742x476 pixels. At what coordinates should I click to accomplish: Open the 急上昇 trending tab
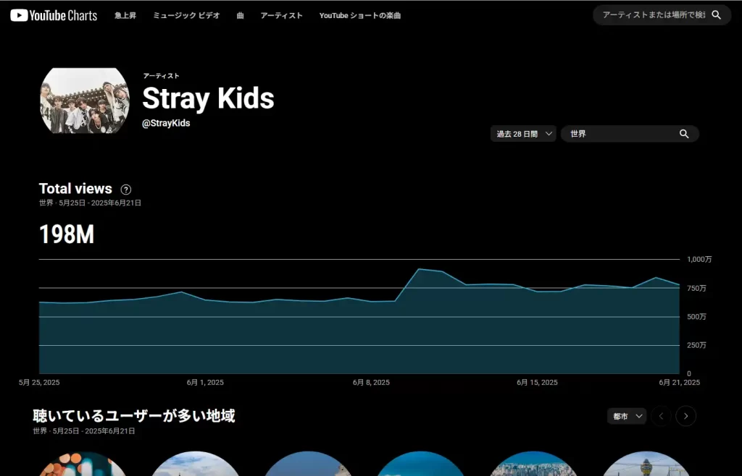tap(125, 15)
